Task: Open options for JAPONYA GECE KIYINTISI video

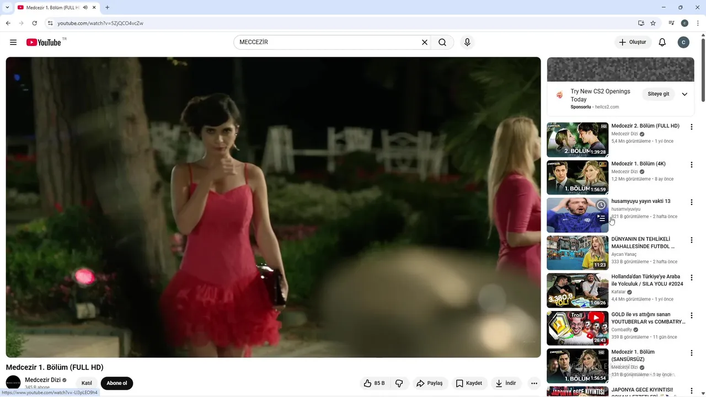Action: (x=691, y=390)
